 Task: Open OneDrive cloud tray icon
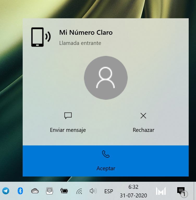[35, 191]
